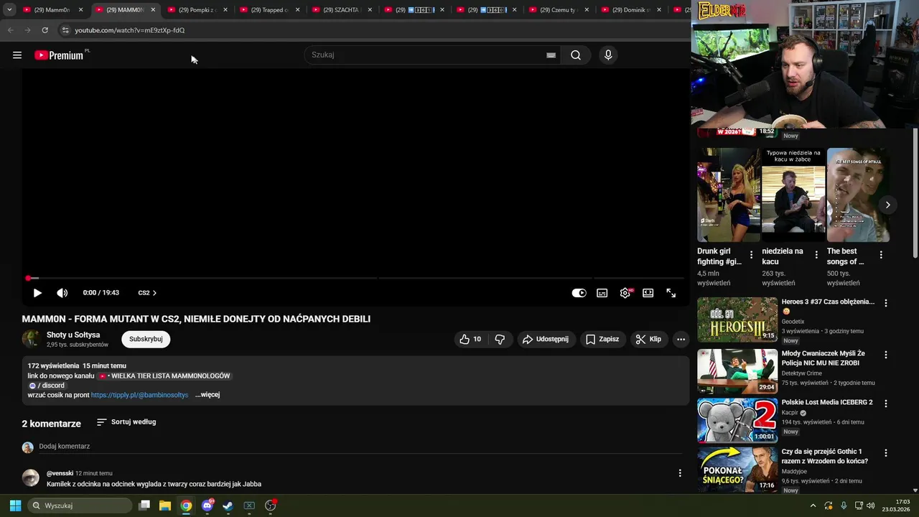Show hidden system tray icons
The width and height of the screenshot is (919, 517).
(813, 506)
